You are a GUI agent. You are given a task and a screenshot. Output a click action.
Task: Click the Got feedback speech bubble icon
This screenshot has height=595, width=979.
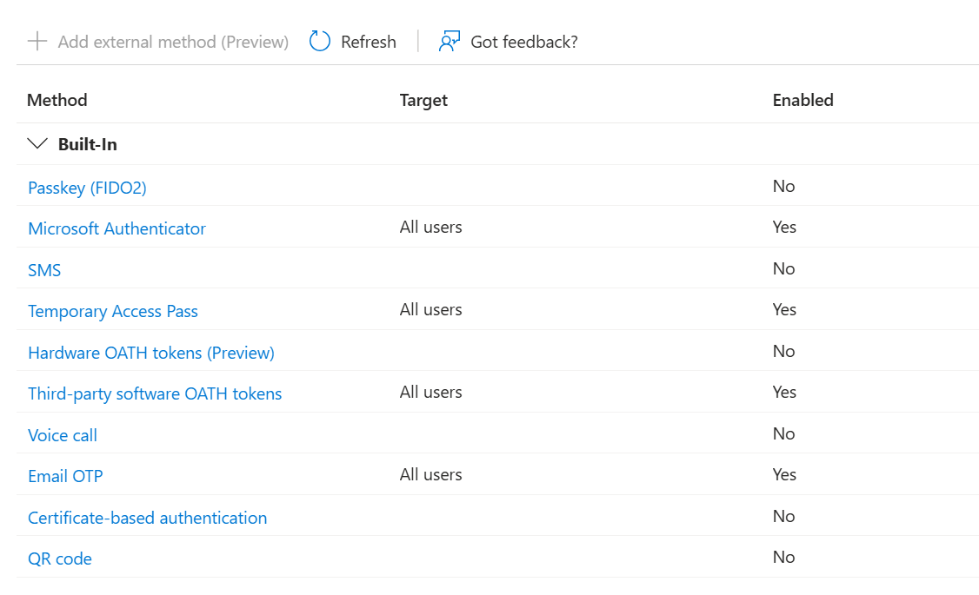(x=449, y=41)
